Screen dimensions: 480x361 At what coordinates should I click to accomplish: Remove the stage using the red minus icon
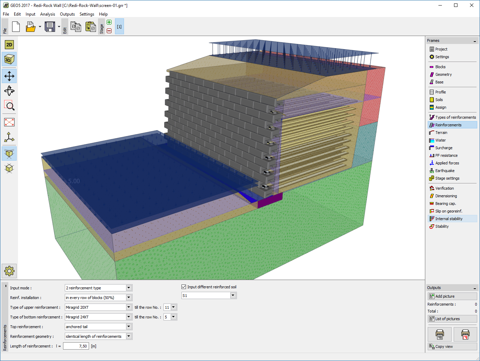point(109,31)
